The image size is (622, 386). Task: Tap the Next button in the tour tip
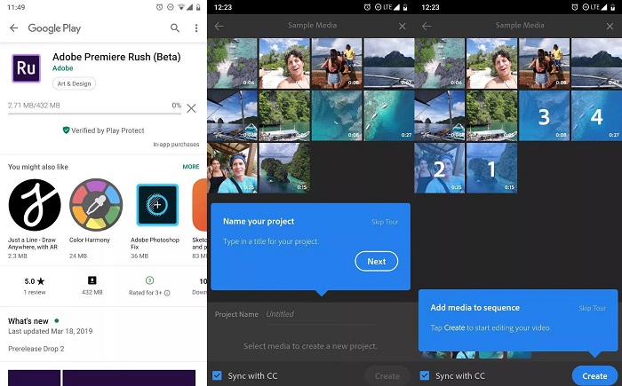click(x=377, y=261)
